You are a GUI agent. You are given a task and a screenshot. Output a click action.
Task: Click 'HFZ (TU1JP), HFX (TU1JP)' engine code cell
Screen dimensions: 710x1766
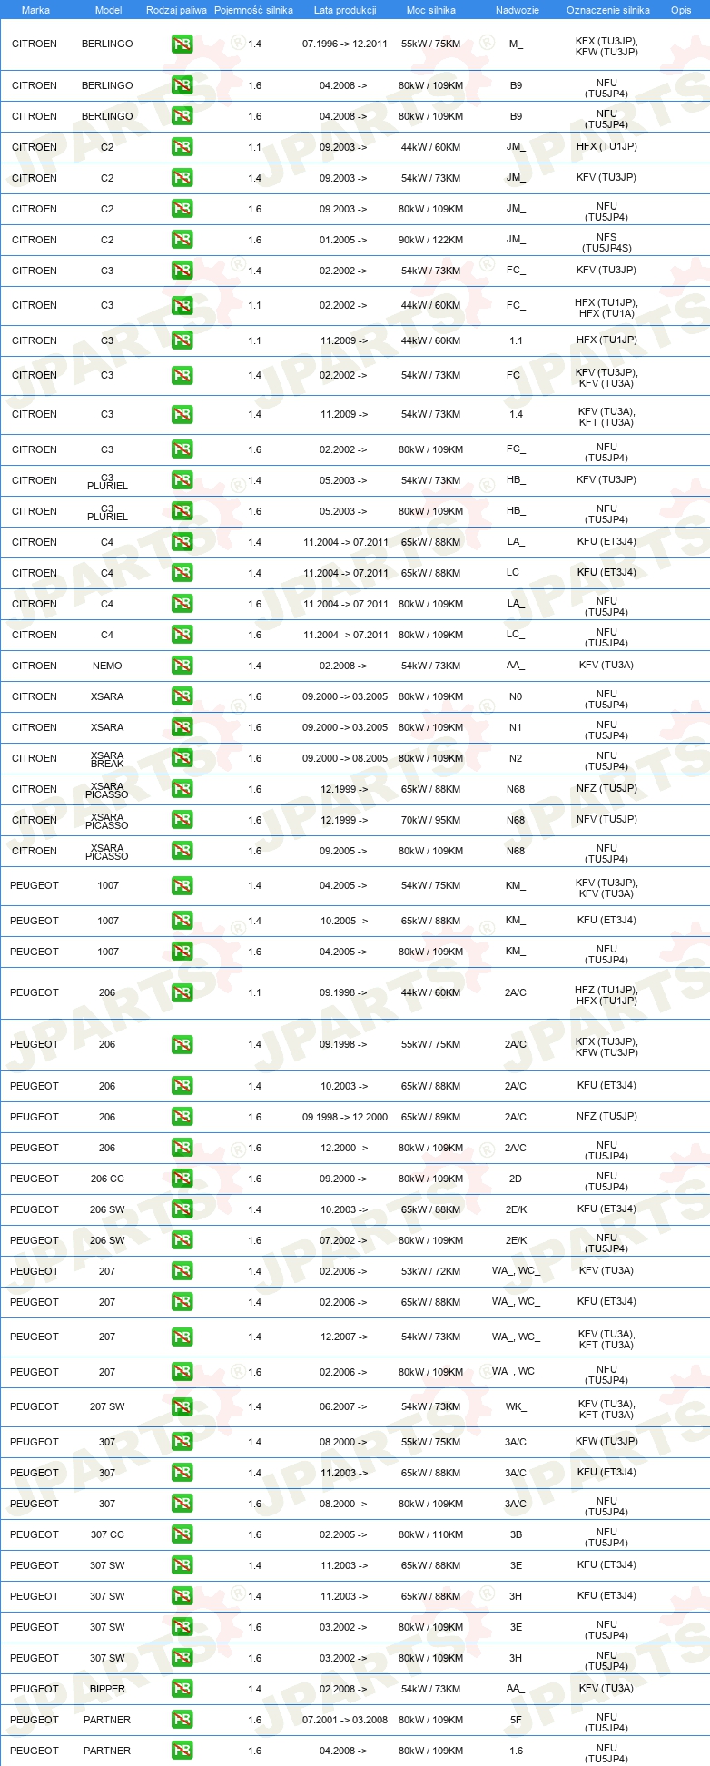[606, 995]
